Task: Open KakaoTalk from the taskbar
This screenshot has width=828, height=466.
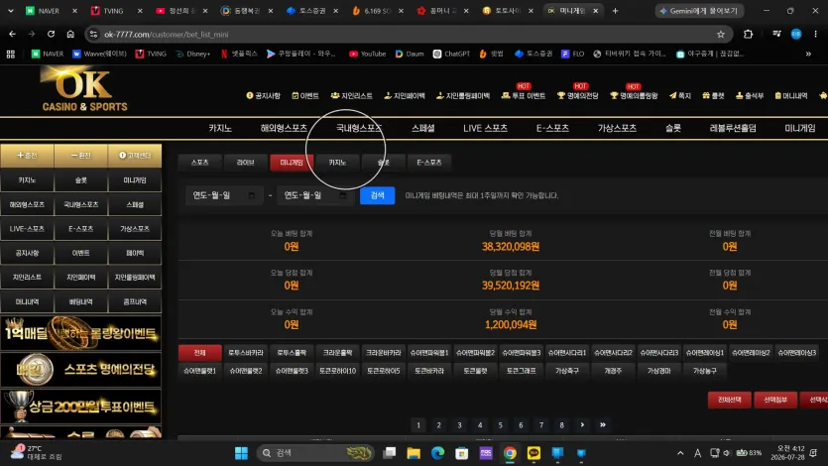Action: tap(533, 453)
